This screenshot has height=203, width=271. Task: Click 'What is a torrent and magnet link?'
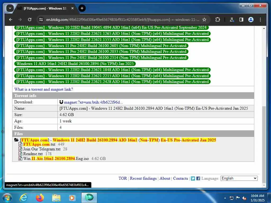44,89
